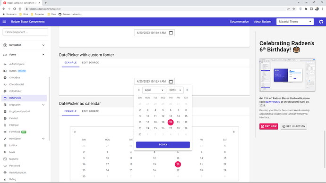Open the Documentation link in header
The width and height of the screenshot is (326, 183).
point(239,22)
